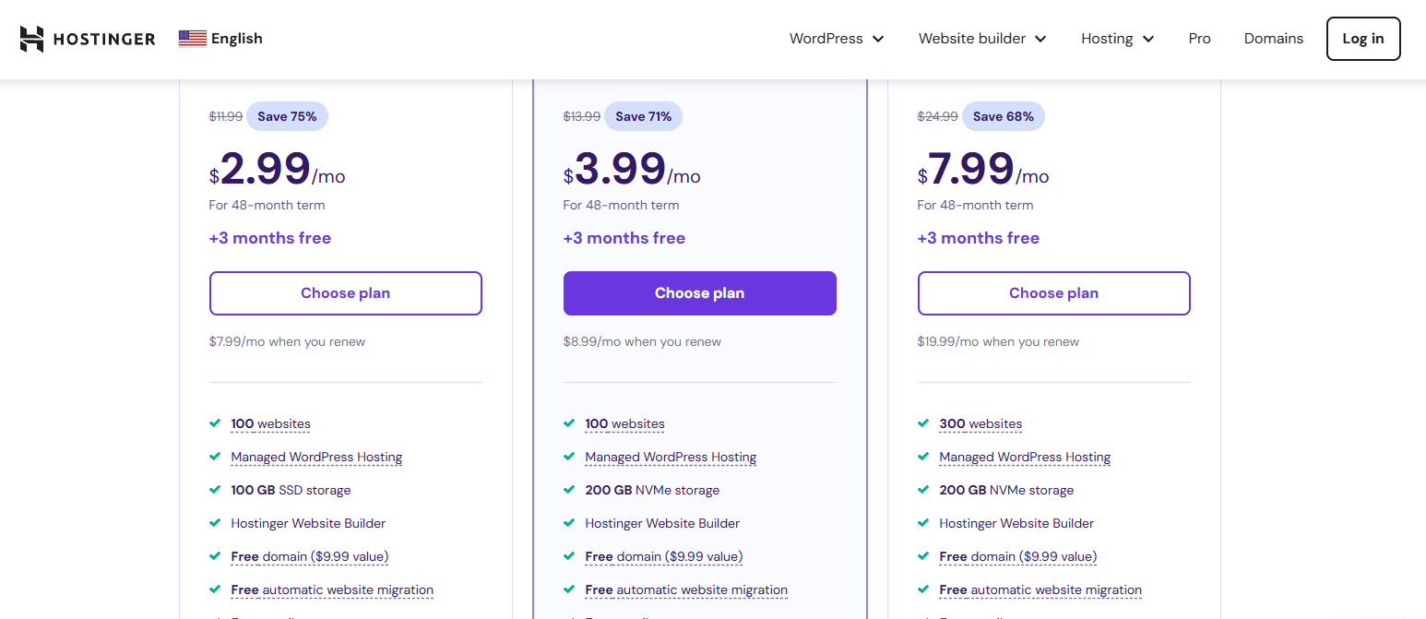This screenshot has height=619, width=1426.
Task: Select English language option
Action: pyautogui.click(x=235, y=38)
